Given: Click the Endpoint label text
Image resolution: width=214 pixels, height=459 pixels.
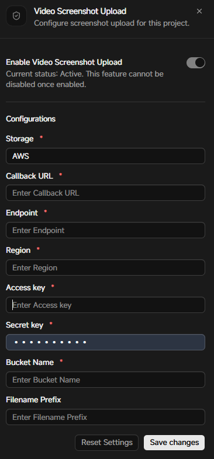Looking at the screenshot, I should (x=22, y=213).
